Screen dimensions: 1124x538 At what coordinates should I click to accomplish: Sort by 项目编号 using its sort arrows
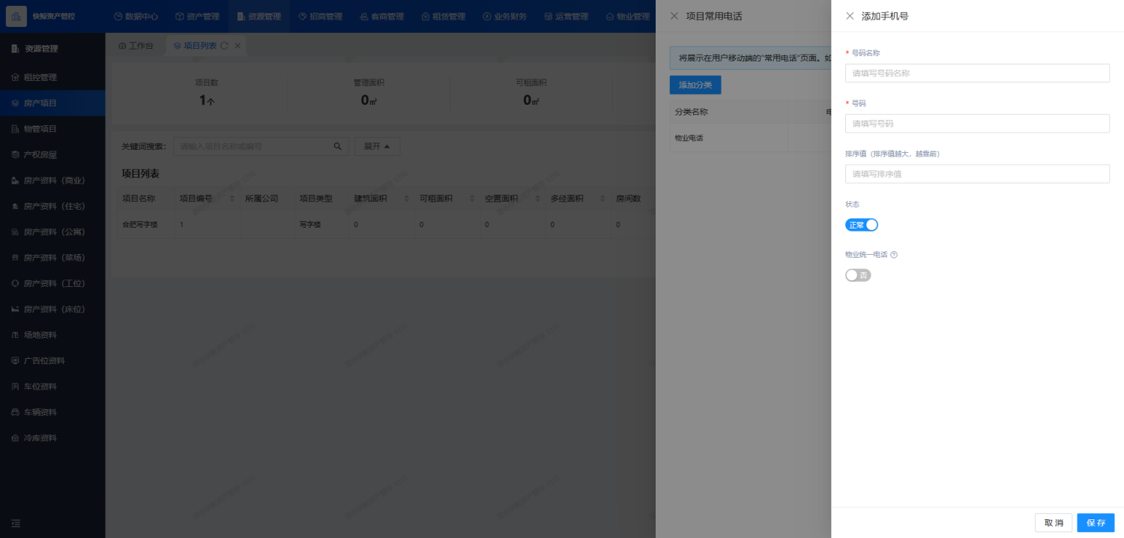click(x=232, y=199)
